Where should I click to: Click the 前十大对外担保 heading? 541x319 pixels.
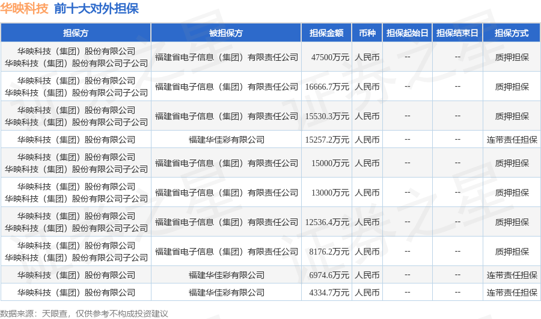96,8
